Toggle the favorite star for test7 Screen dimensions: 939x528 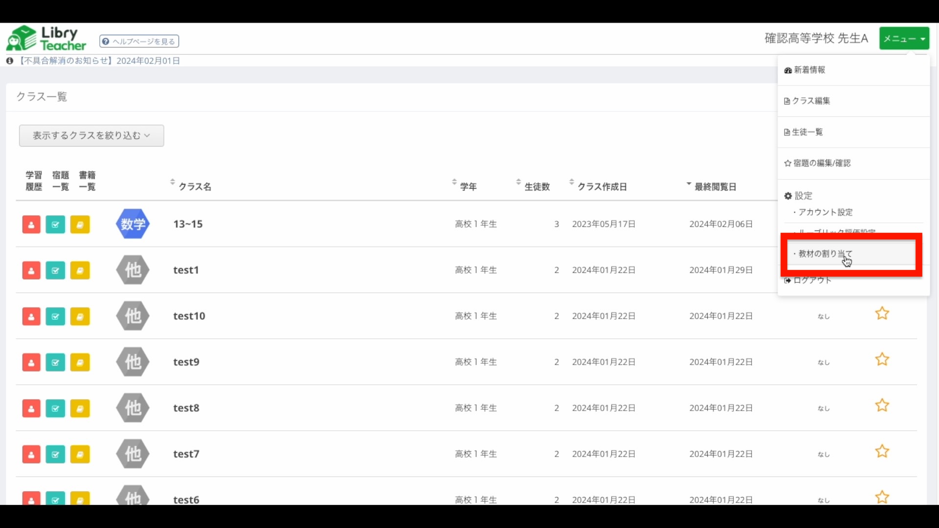coord(882,451)
